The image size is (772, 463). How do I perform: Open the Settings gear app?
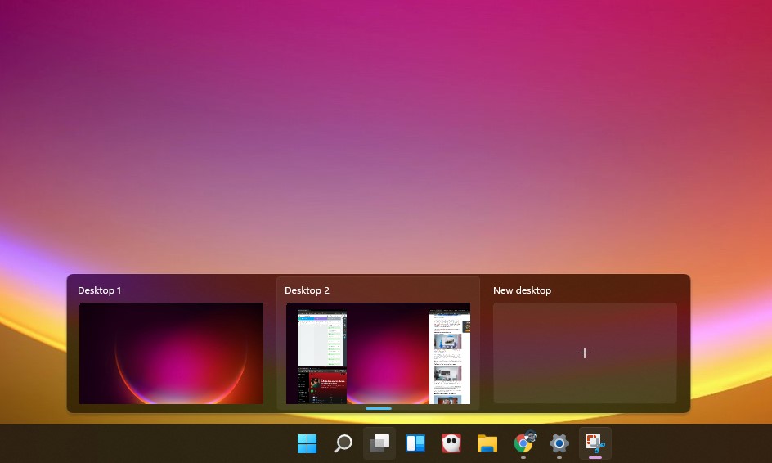click(x=559, y=443)
